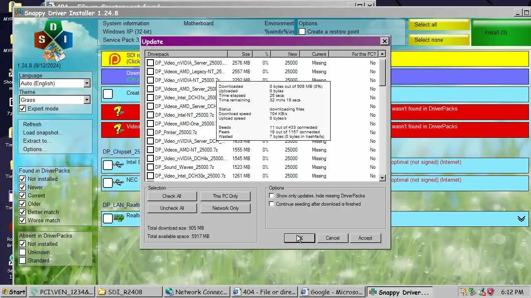This screenshot has width=531, height=298.
Task: Click the down arrow of the update list scrollbar
Action: click(x=382, y=178)
